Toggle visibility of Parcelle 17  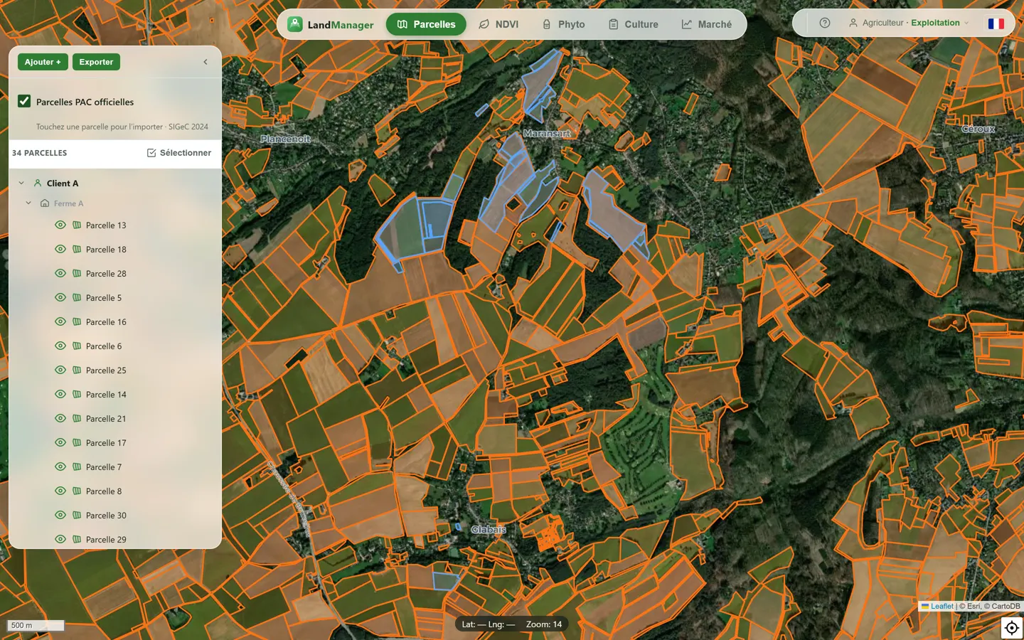60,442
